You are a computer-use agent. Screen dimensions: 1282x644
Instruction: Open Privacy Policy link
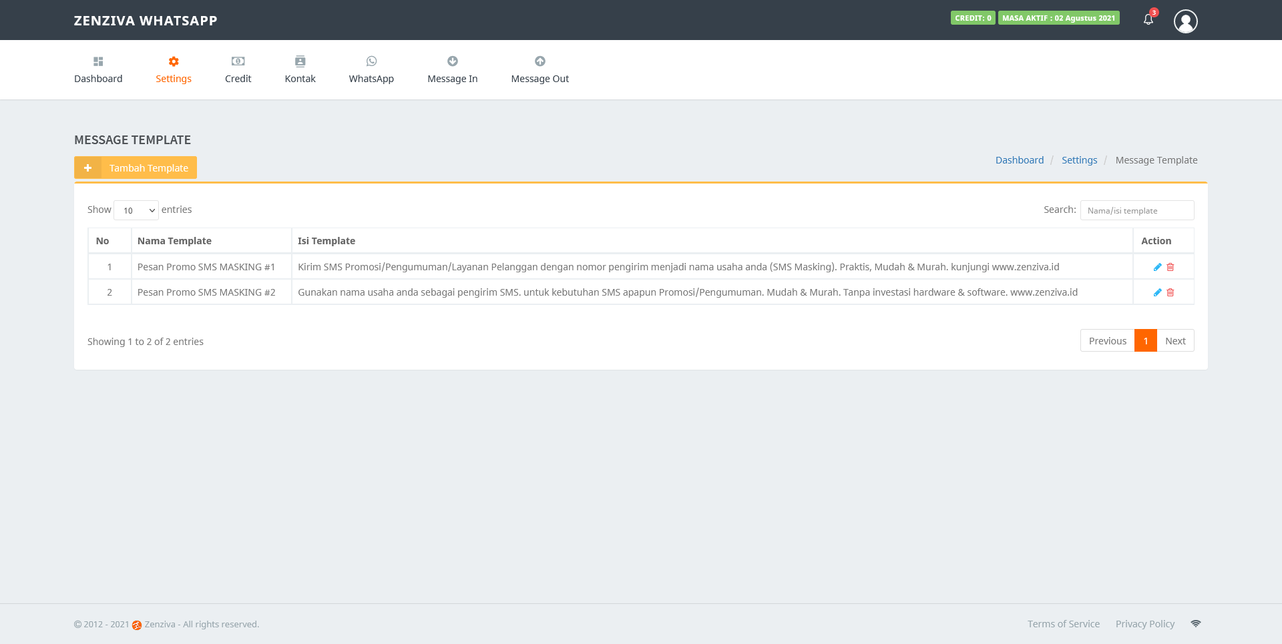(x=1145, y=624)
